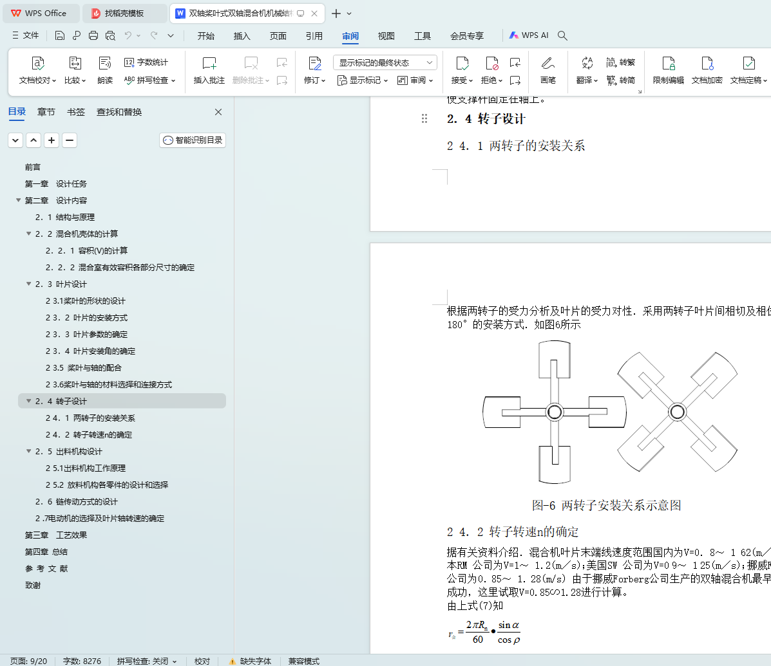Switch to the 章节 navigation tab
Screen dimensions: 771x666
[46, 112]
